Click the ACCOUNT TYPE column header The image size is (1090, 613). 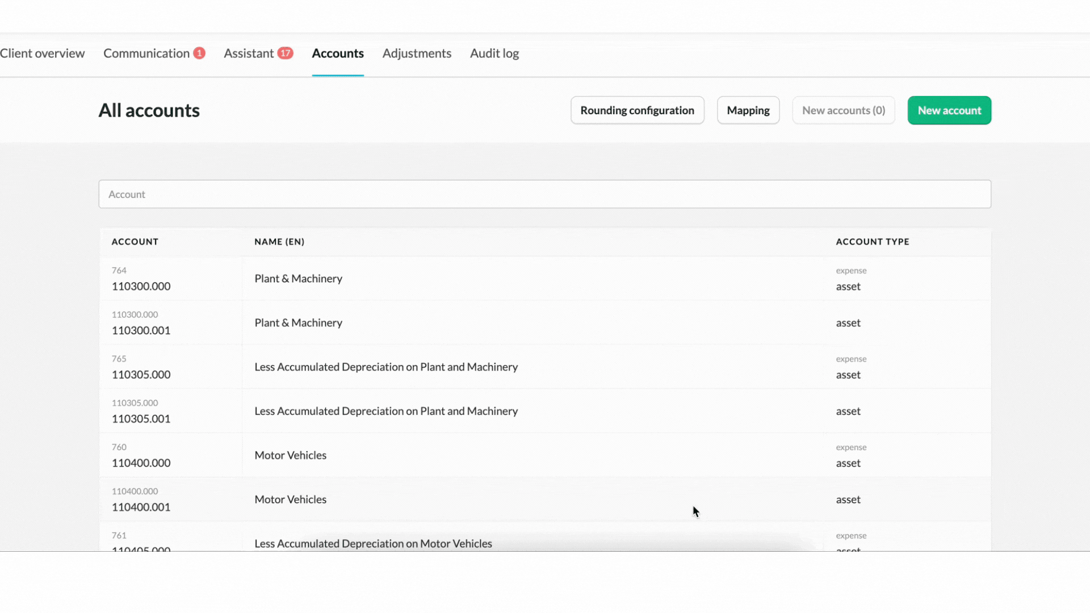872,241
